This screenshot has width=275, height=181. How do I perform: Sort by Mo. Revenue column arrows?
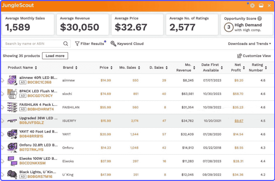pos(194,68)
